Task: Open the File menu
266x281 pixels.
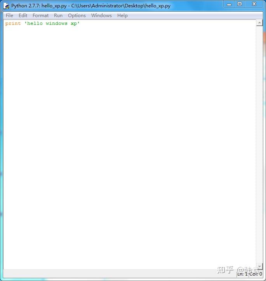Action: pyautogui.click(x=9, y=16)
